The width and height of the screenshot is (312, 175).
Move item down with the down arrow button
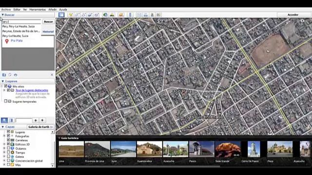[x=42, y=120]
